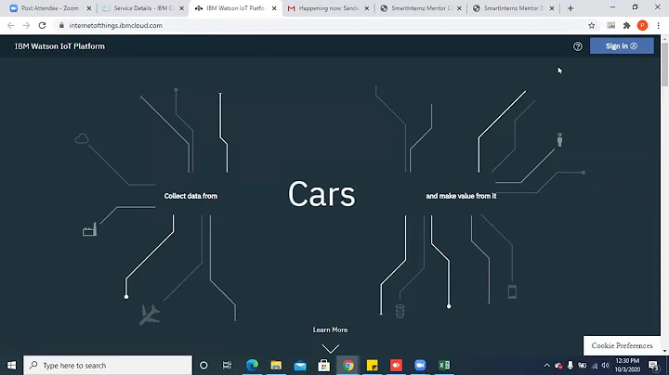Go forward in the browser

pos(26,26)
